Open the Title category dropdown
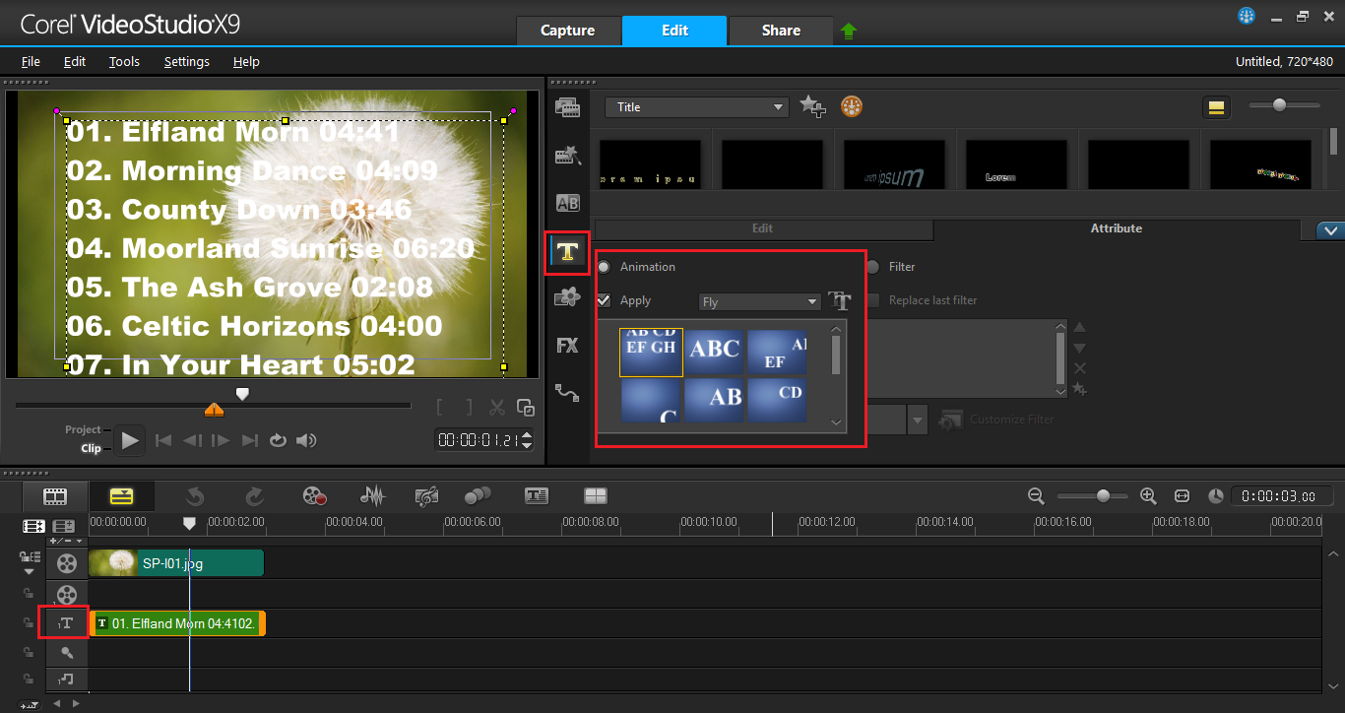1345x713 pixels. (x=697, y=107)
